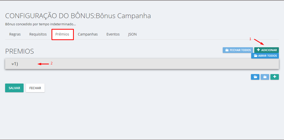Viewport: 284px width, 140px height.
Task: Click the PREMIOS section heading
Action: (19, 51)
